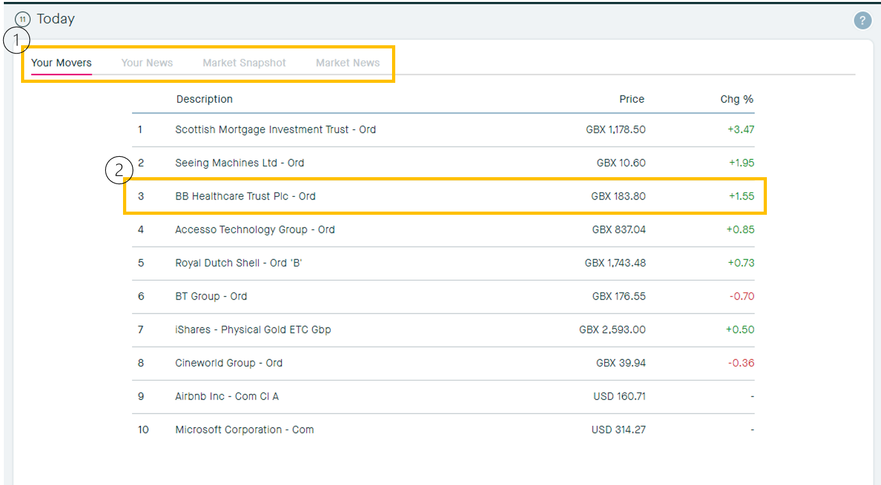881x485 pixels.
Task: Select the Market News tab
Action: 347,62
